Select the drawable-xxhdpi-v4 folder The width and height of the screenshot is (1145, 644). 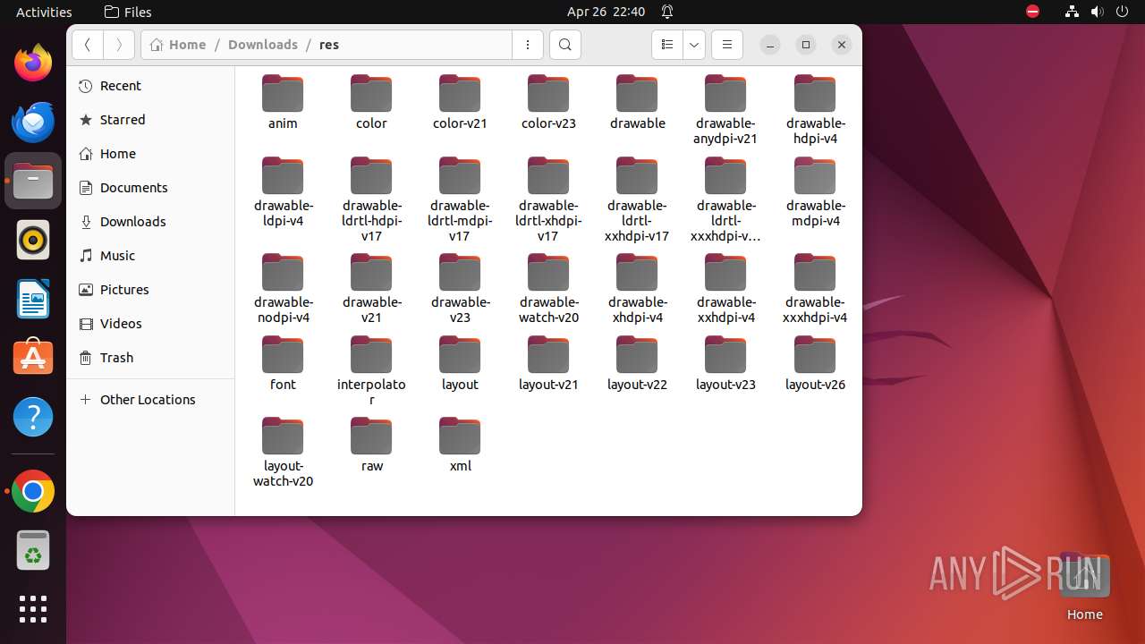tap(725, 289)
